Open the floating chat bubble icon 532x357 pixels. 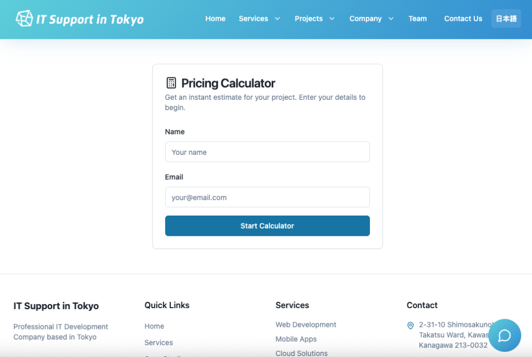(504, 335)
